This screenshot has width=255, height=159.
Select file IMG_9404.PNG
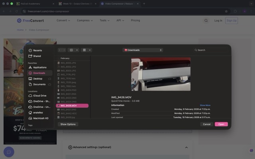pos(72,90)
